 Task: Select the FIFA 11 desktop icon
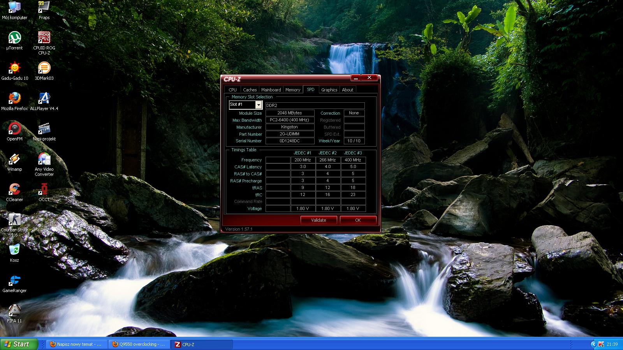tap(14, 314)
